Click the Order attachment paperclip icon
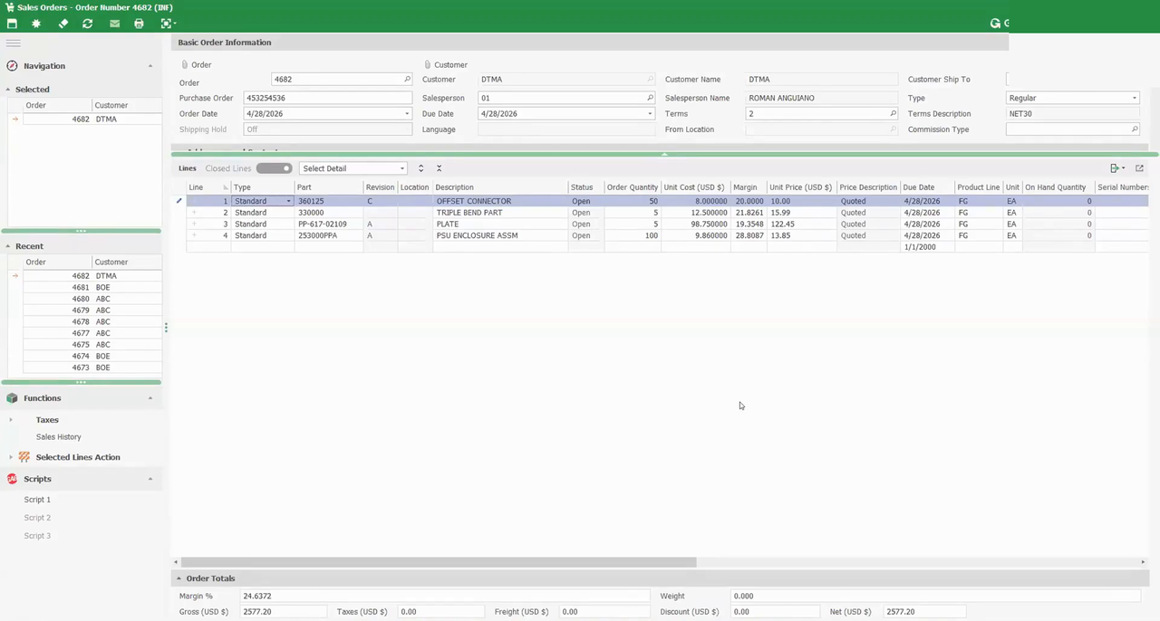This screenshot has height=621, width=1160. coord(185,65)
